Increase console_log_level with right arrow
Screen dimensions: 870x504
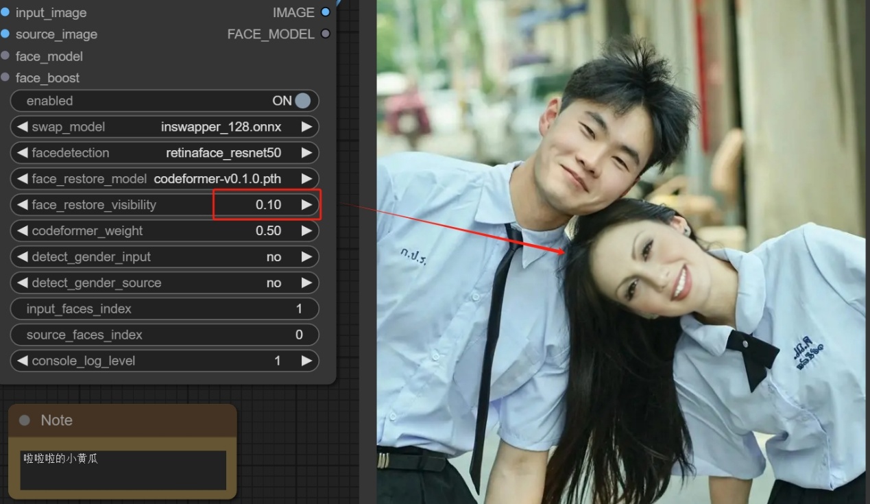[306, 361]
